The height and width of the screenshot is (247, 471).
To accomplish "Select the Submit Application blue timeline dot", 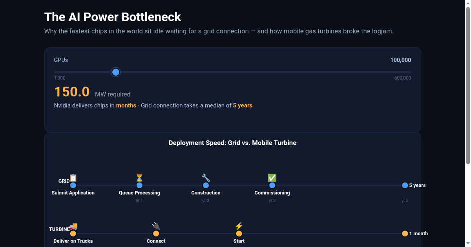I will click(73, 185).
